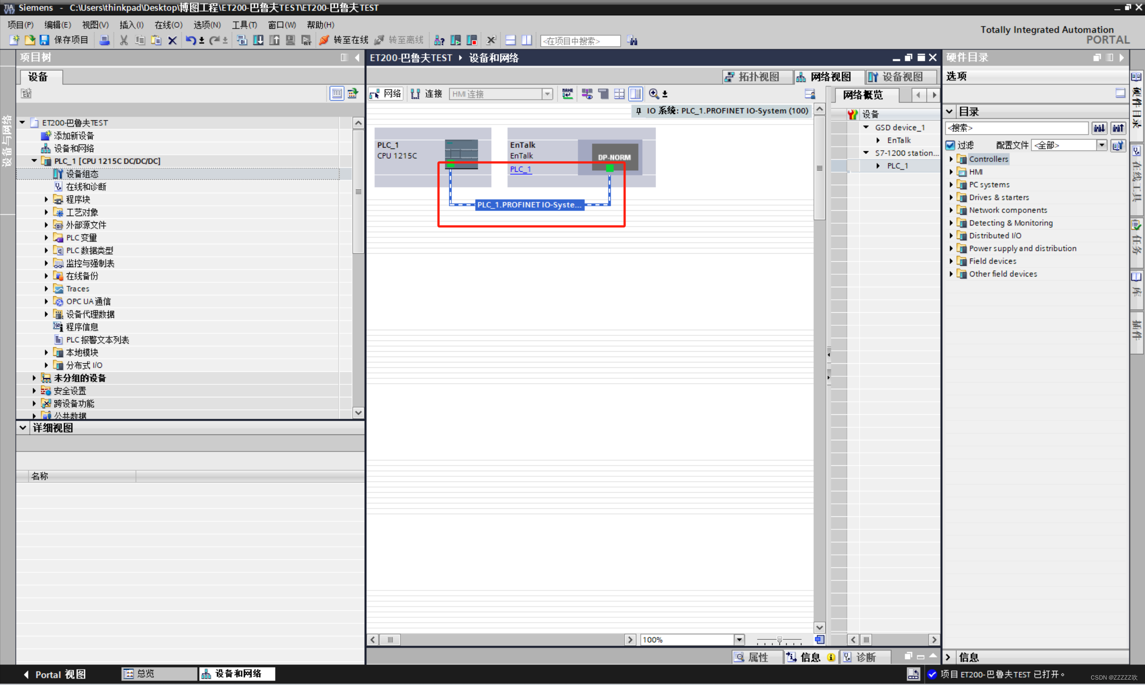Viewport: 1145px width, 685px height.
Task: Open 在线(O) menu
Action: [168, 25]
